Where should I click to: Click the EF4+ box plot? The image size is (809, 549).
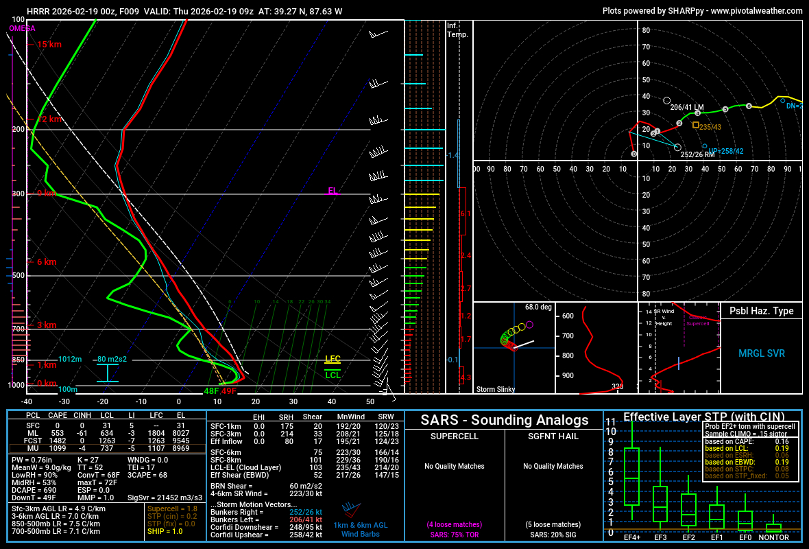point(631,477)
